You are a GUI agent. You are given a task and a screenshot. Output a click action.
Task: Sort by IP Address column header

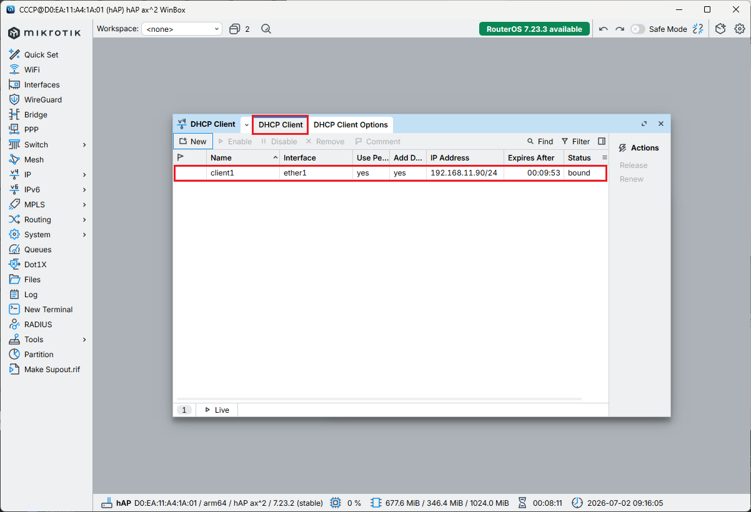465,157
